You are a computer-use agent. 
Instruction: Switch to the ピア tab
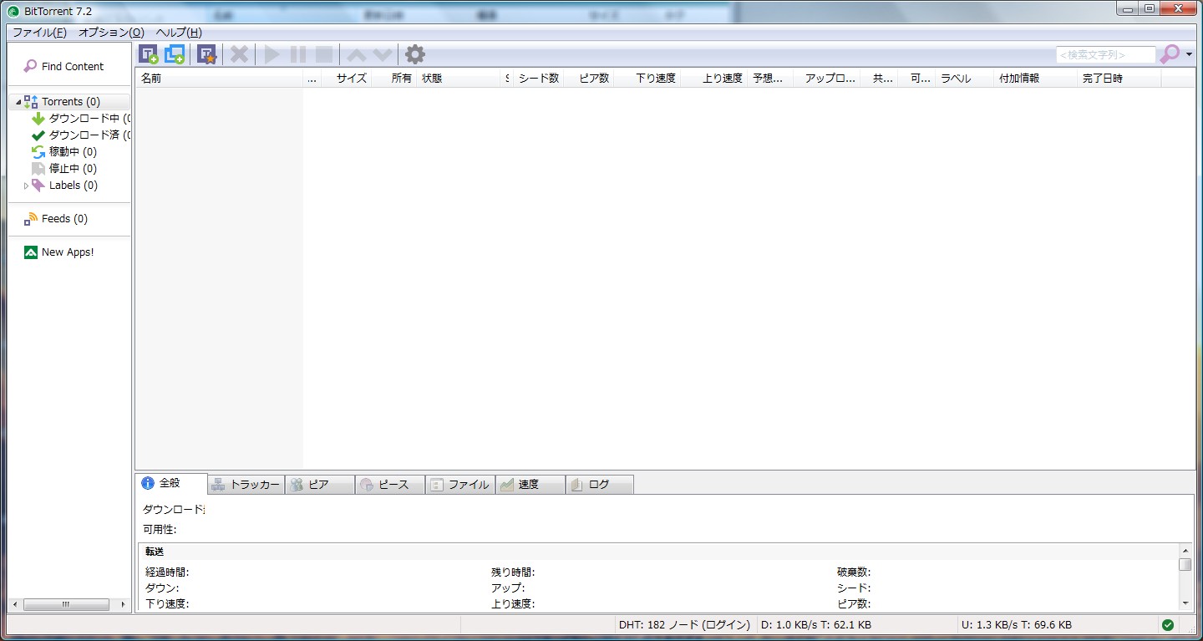[x=320, y=485]
